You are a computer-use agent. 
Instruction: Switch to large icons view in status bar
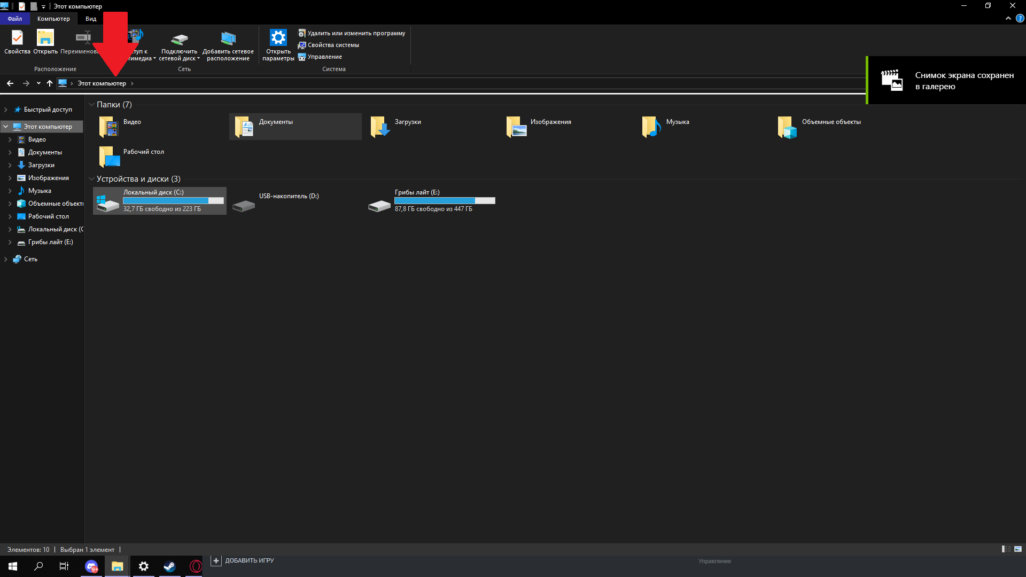click(x=1018, y=549)
